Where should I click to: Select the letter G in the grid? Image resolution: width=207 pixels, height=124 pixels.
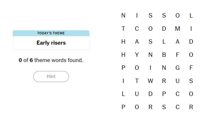pyautogui.click(x=178, y=68)
